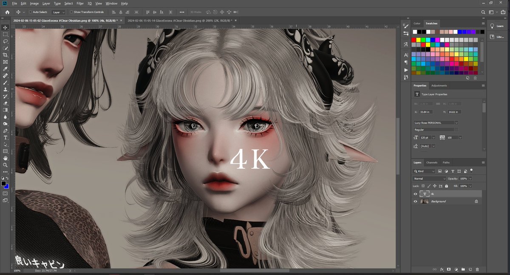Open the Kind layer filter dropdown
Screen dimensions: 510x275
(424, 171)
